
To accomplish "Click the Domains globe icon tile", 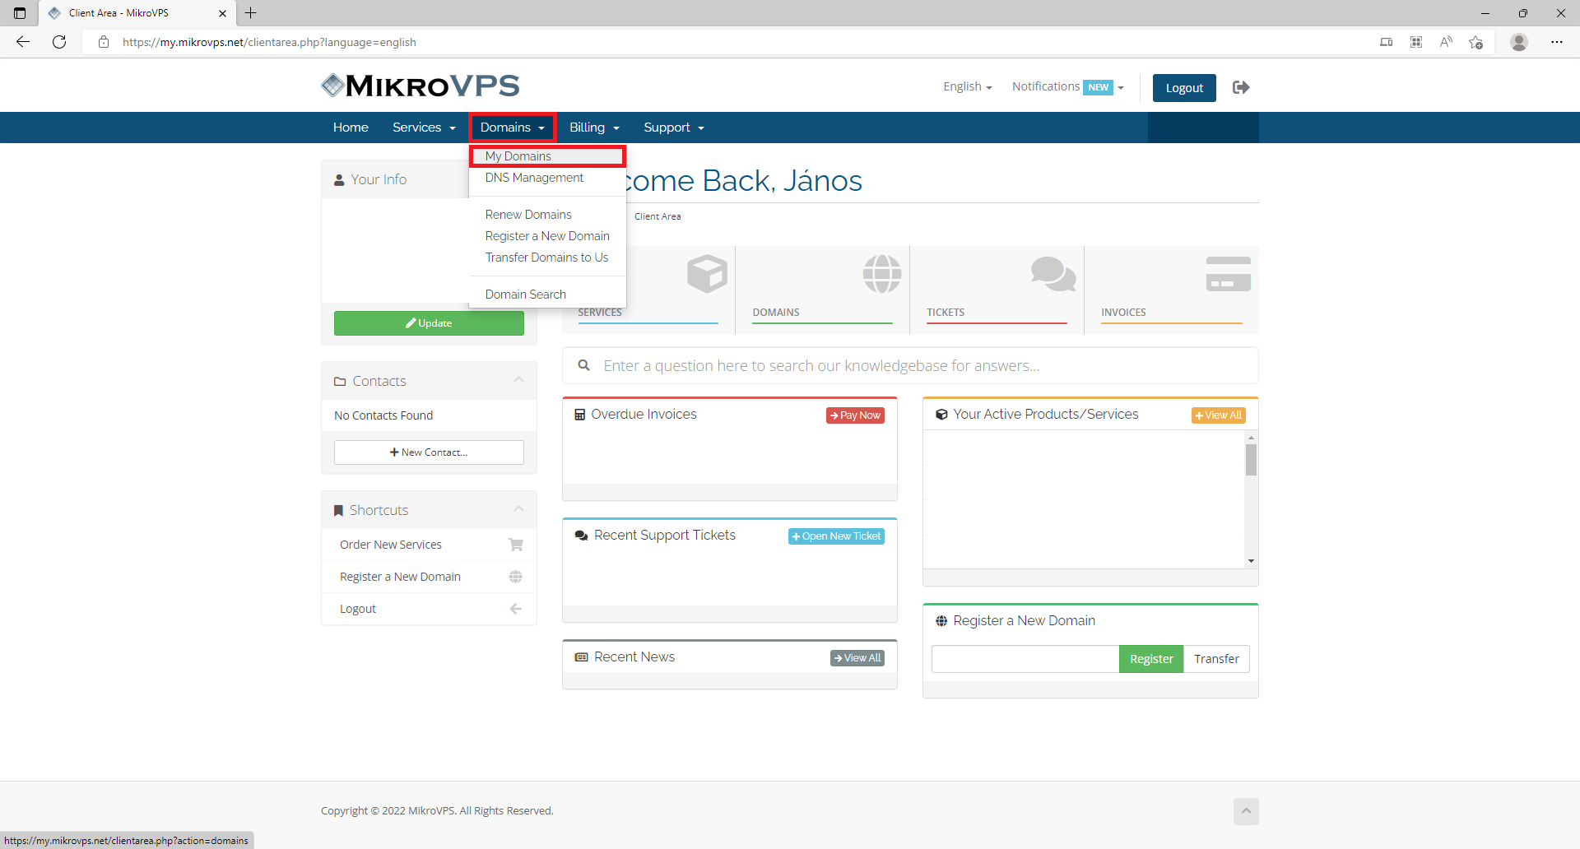I will click(882, 274).
